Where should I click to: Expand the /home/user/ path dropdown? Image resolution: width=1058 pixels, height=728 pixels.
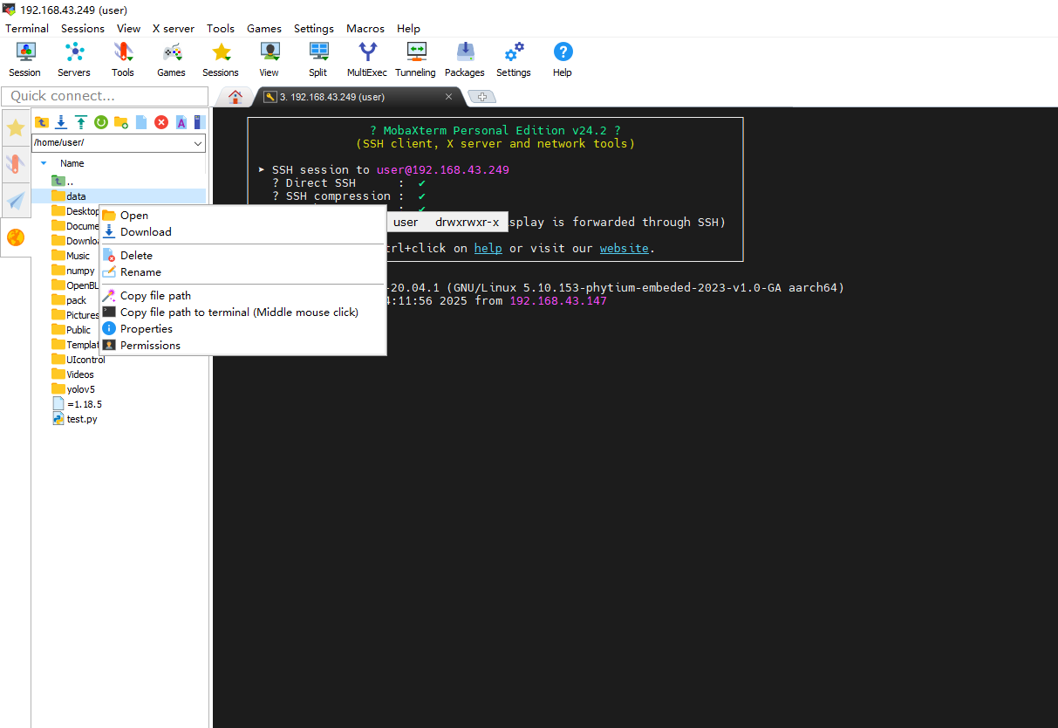(x=198, y=142)
